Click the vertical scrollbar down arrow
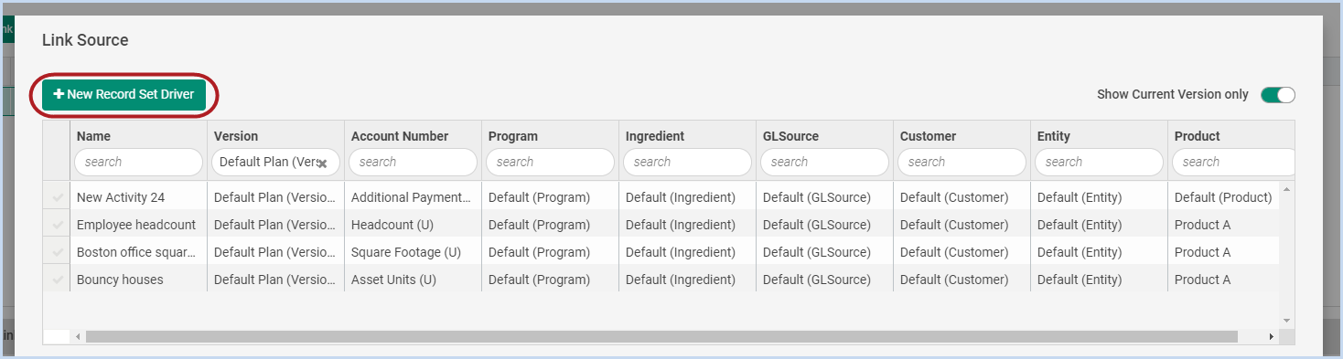The height and width of the screenshot is (359, 1343). (1287, 321)
